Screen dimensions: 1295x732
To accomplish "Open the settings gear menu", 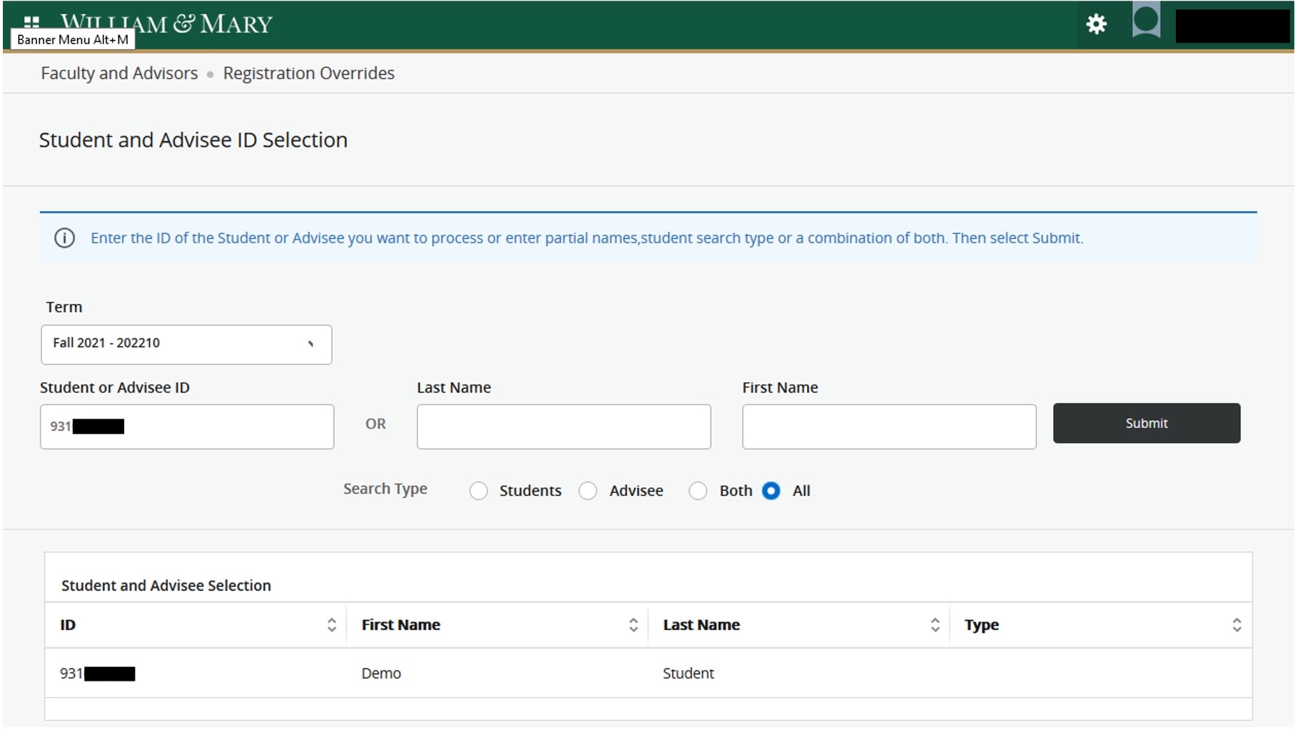I will click(x=1097, y=24).
